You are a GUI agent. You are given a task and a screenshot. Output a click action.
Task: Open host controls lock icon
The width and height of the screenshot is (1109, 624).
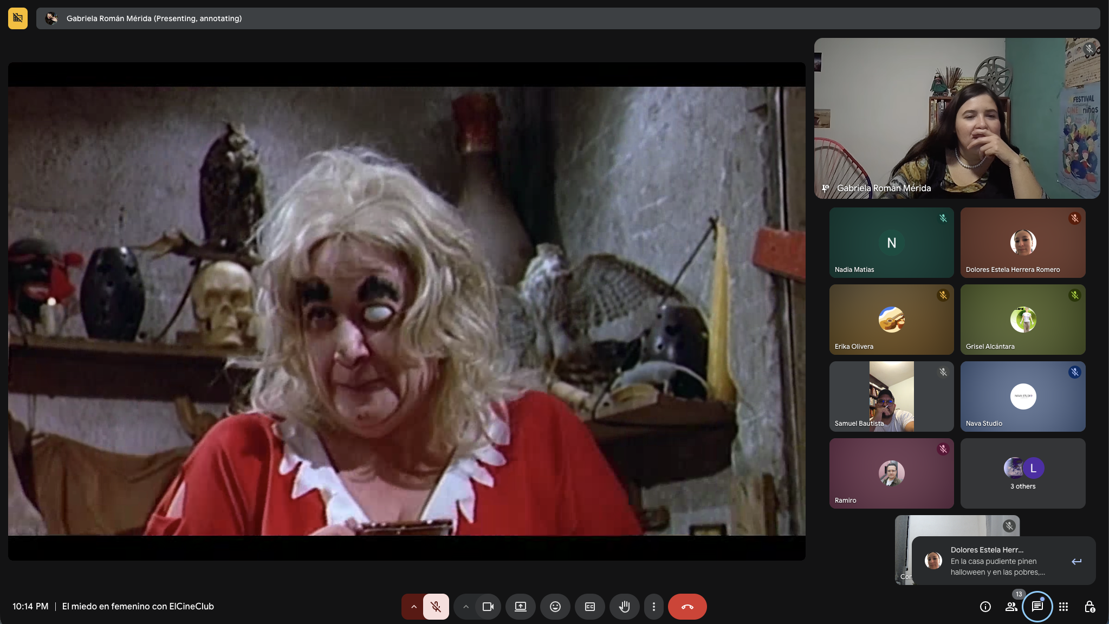tap(1089, 607)
